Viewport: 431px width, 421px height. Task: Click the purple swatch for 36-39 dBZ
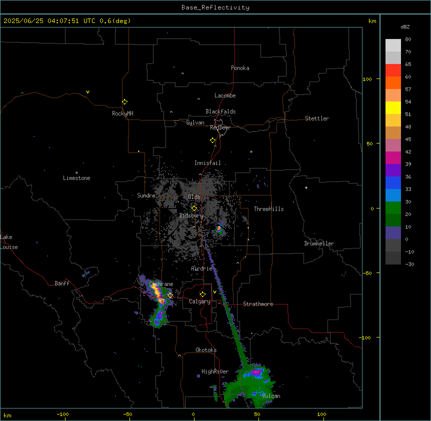[393, 170]
